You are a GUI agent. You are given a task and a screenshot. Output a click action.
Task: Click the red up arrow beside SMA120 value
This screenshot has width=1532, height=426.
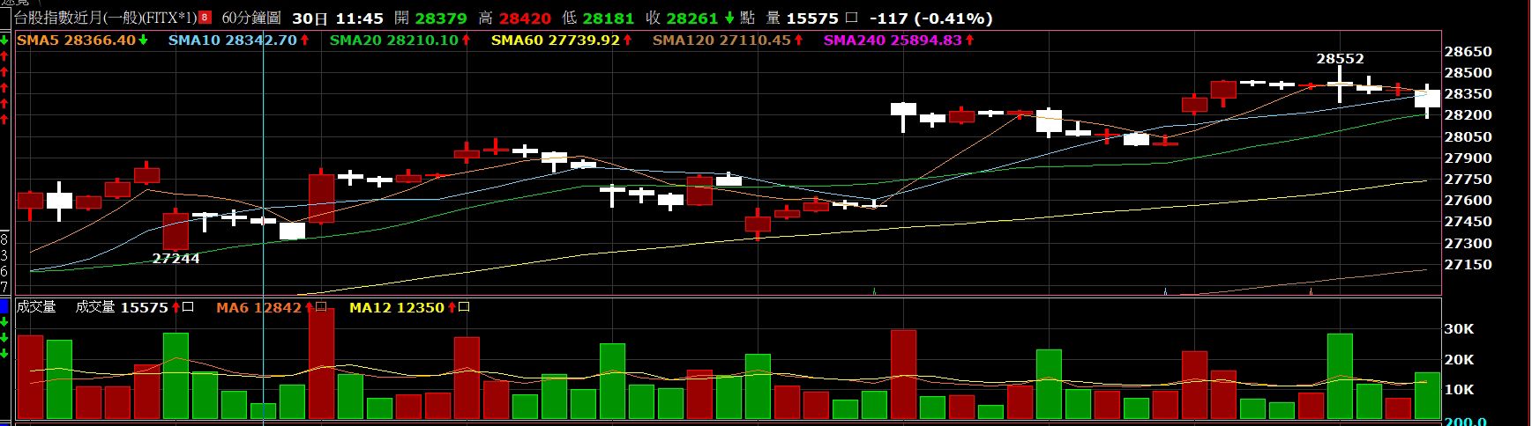(798, 40)
